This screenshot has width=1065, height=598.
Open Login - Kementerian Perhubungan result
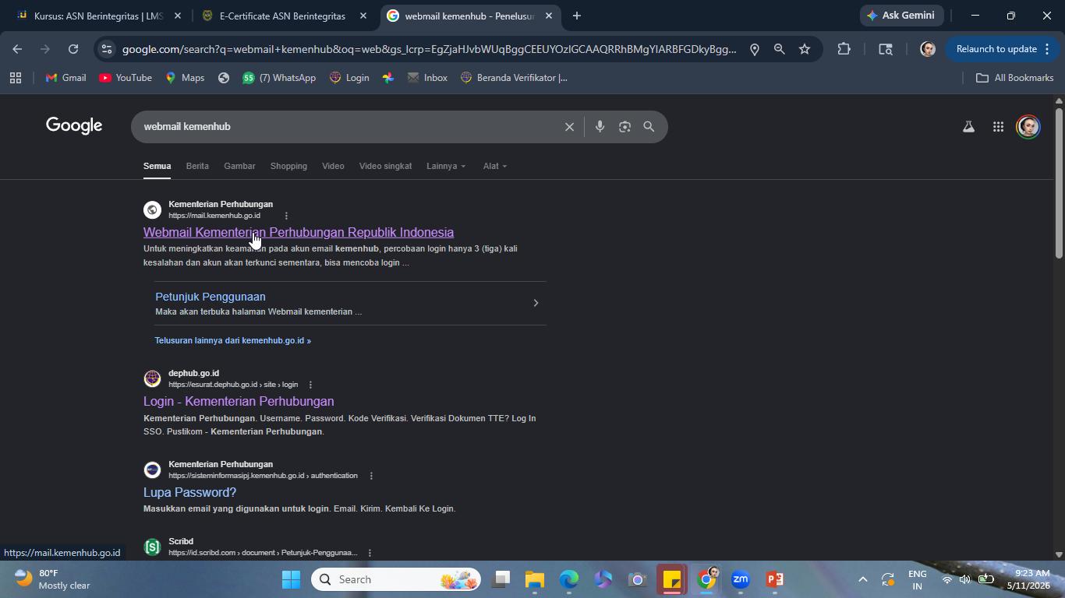pos(239,401)
